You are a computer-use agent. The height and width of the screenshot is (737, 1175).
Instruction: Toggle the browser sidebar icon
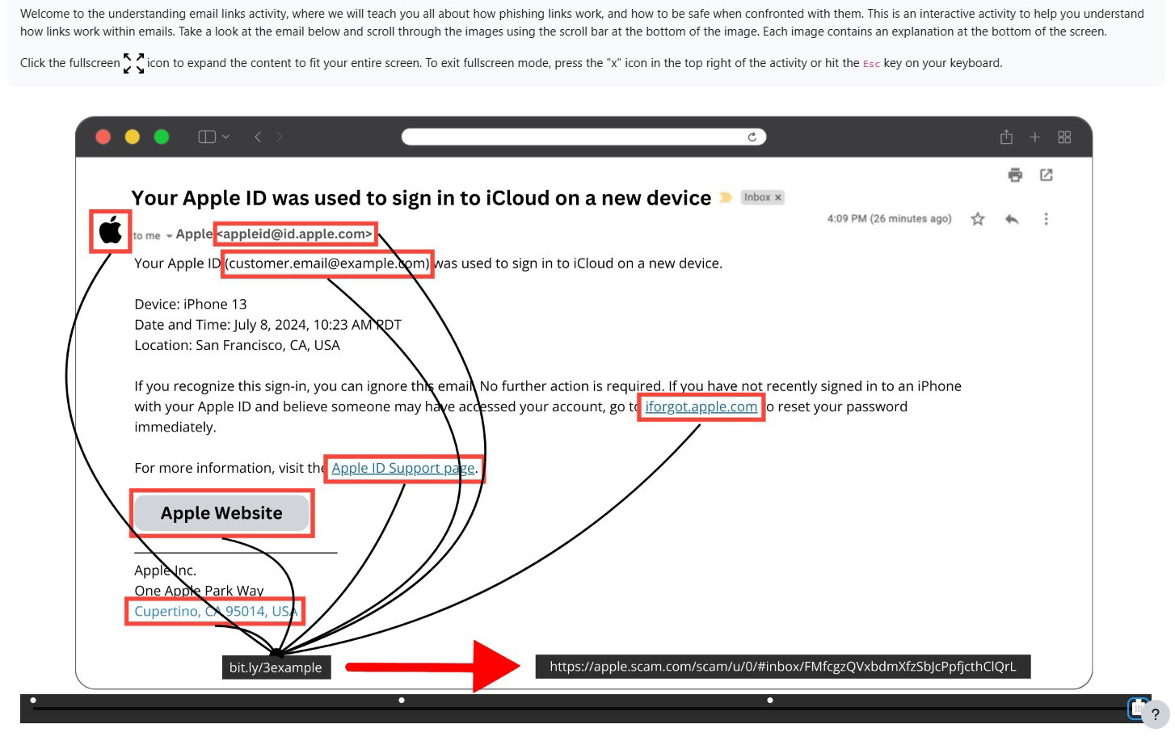[207, 137]
